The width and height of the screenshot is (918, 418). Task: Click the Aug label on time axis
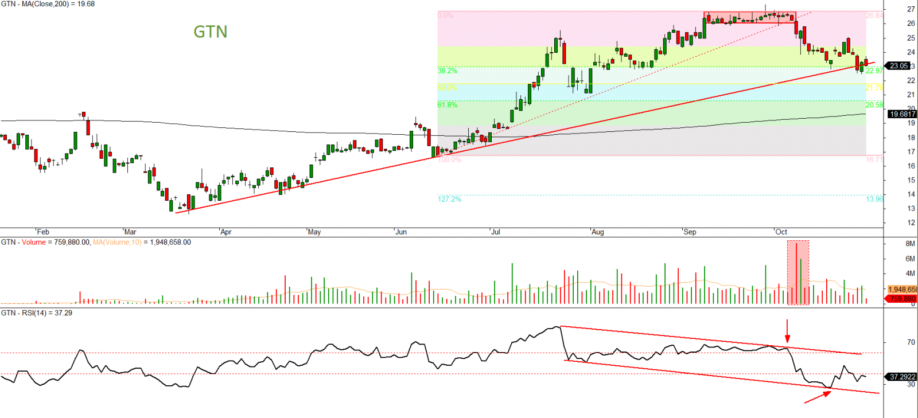[598, 232]
